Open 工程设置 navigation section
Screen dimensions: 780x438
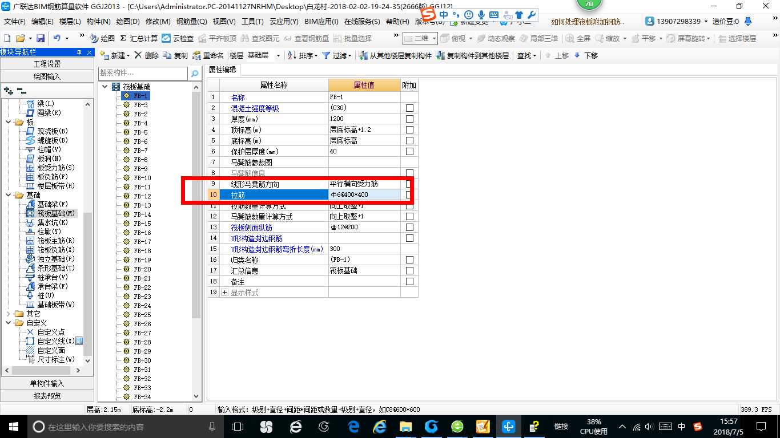47,64
